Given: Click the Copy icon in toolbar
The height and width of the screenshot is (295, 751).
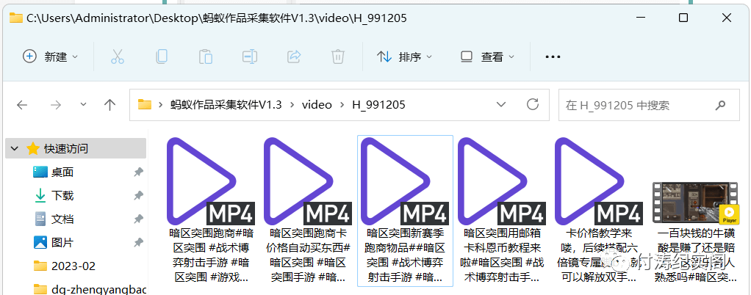Looking at the screenshot, I should point(162,57).
